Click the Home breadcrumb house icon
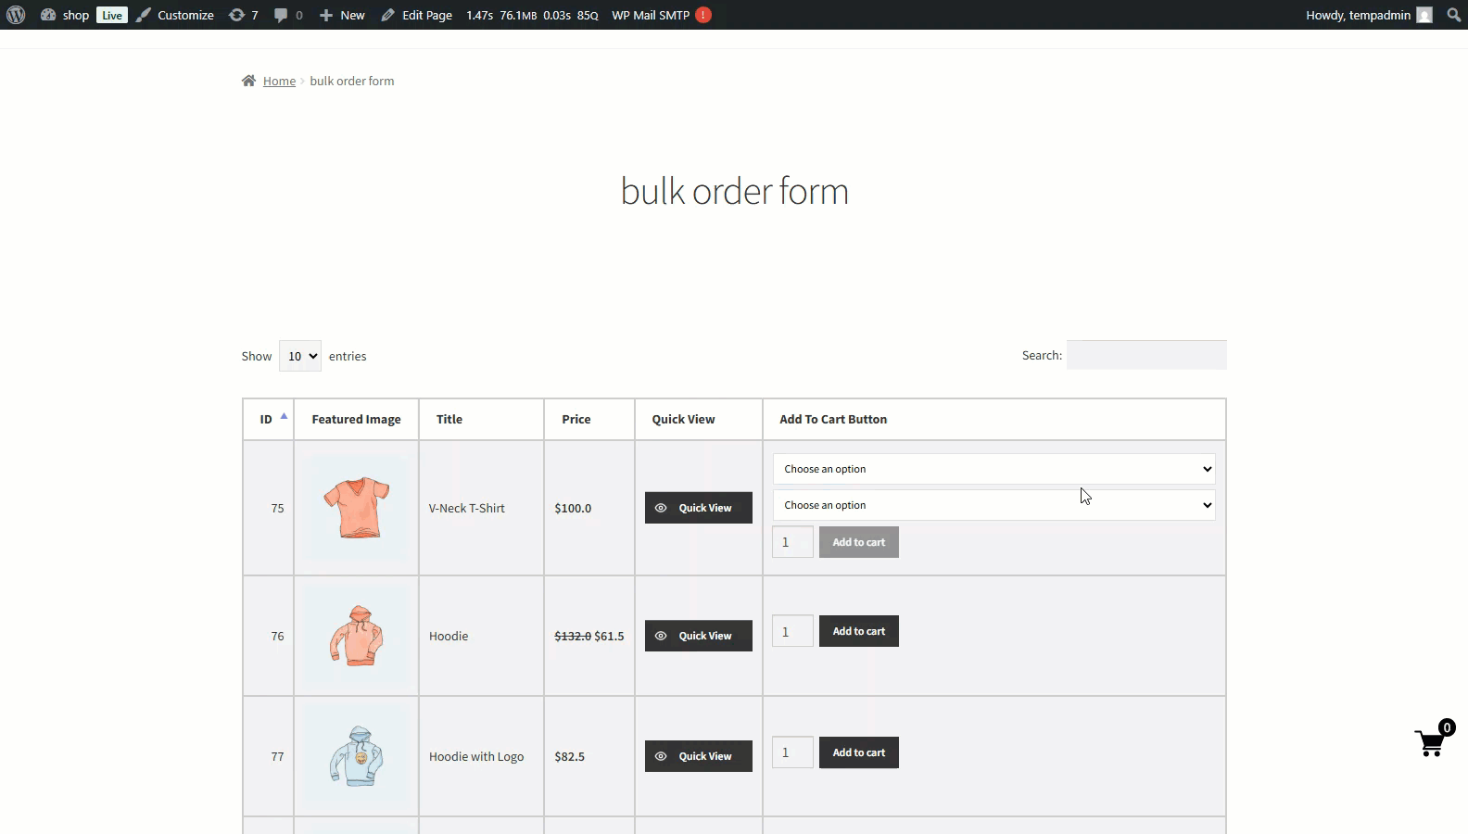Viewport: 1468px width, 834px height. tap(248, 81)
